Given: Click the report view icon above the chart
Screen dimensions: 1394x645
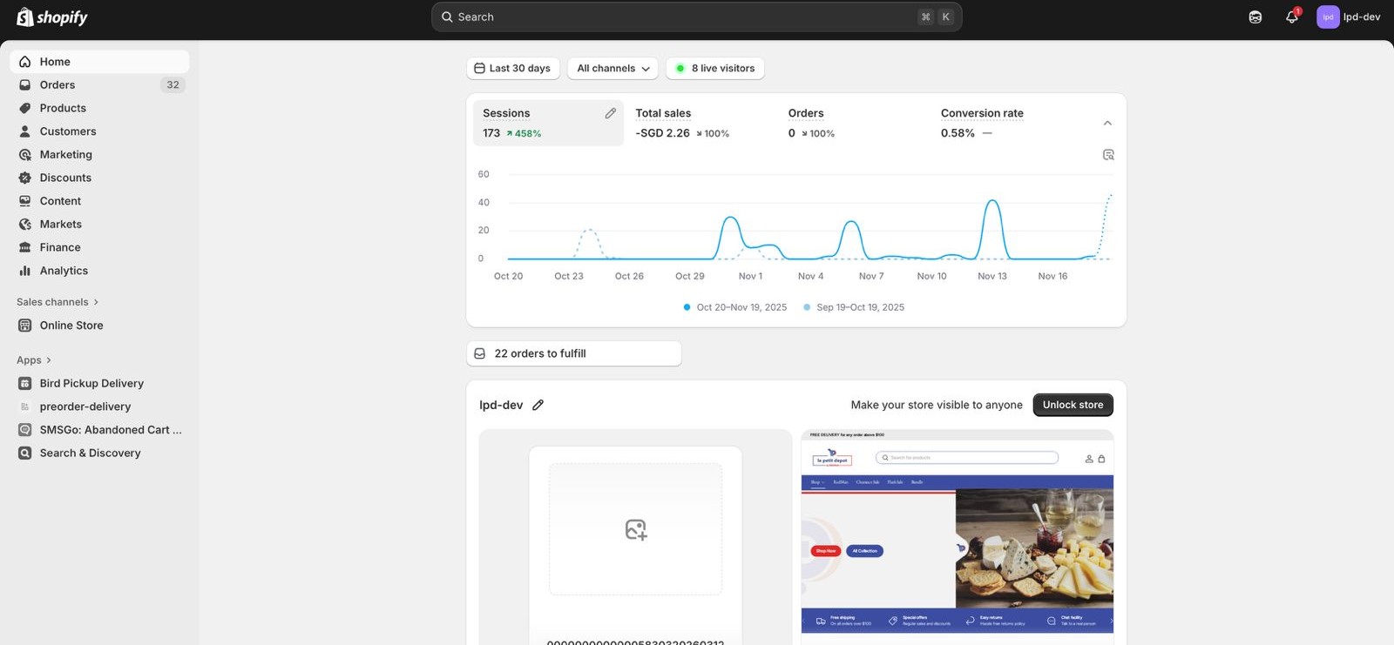Looking at the screenshot, I should click(x=1108, y=155).
